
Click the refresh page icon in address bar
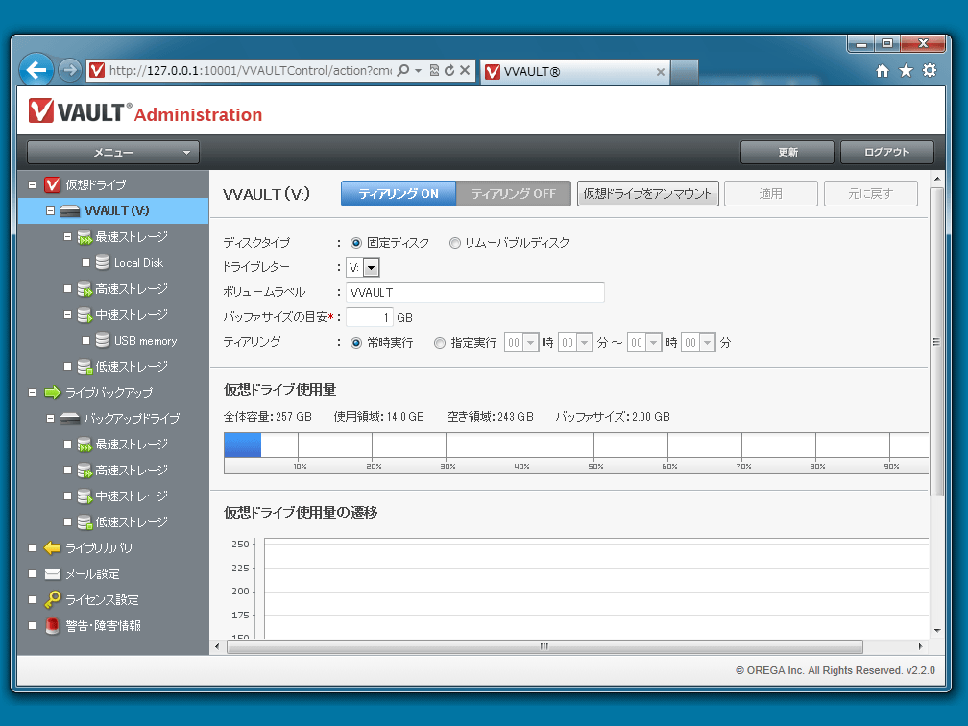[449, 70]
